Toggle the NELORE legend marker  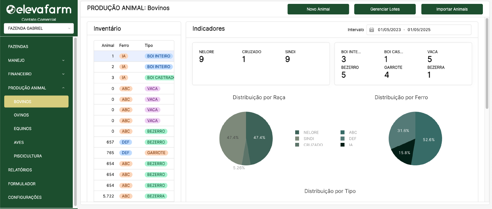[x=297, y=133]
